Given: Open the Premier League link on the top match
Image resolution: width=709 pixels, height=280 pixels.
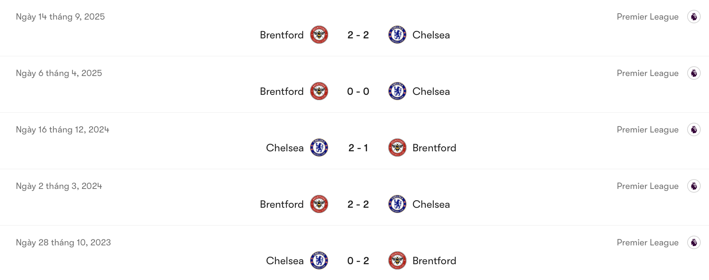Looking at the screenshot, I should pos(647,17).
